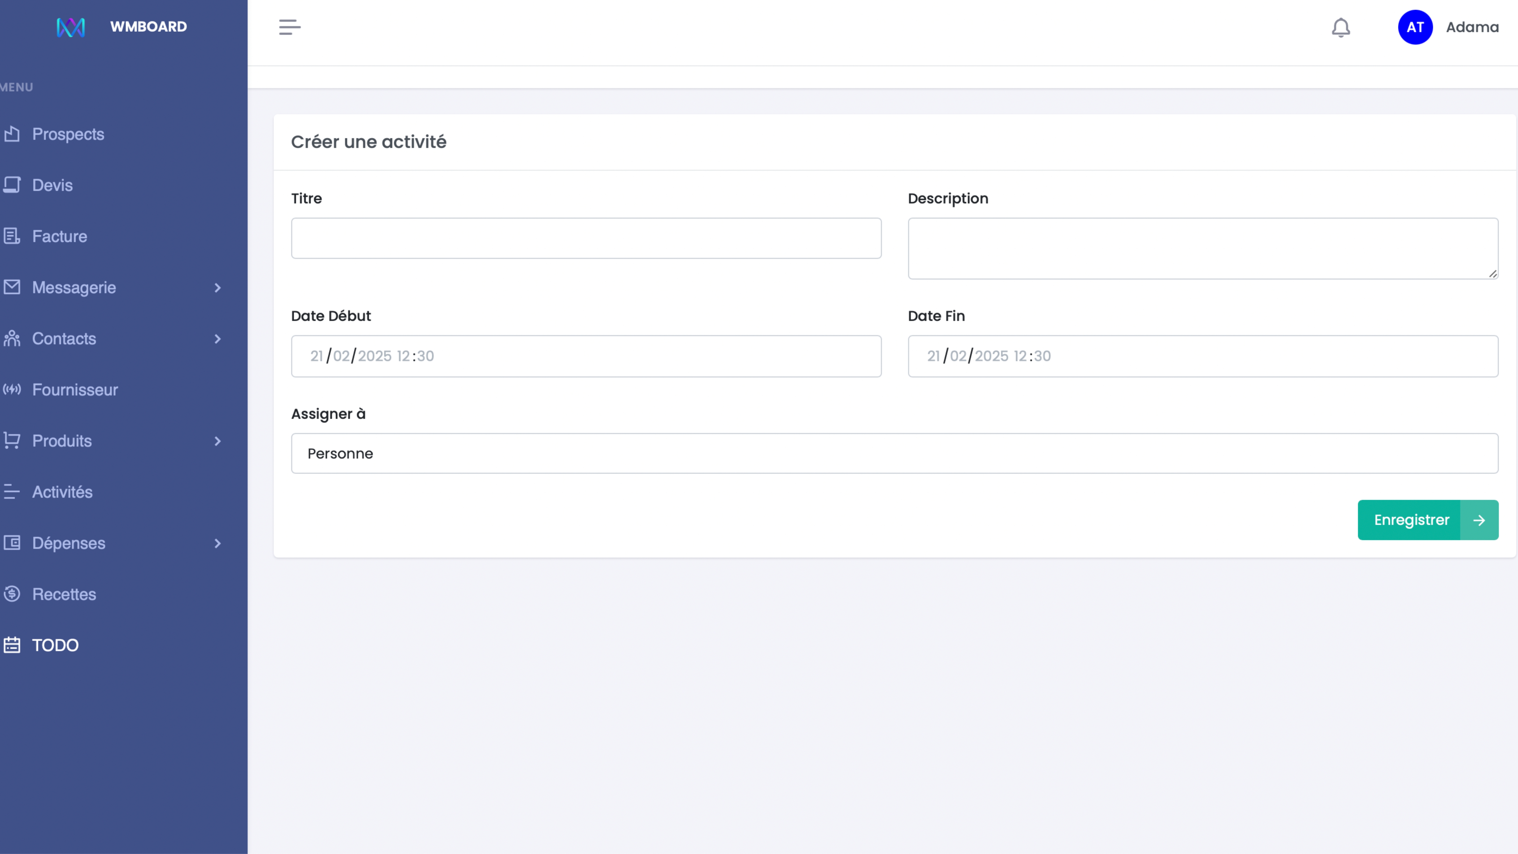
Task: Click the Recettes dollar icon
Action: (12, 594)
